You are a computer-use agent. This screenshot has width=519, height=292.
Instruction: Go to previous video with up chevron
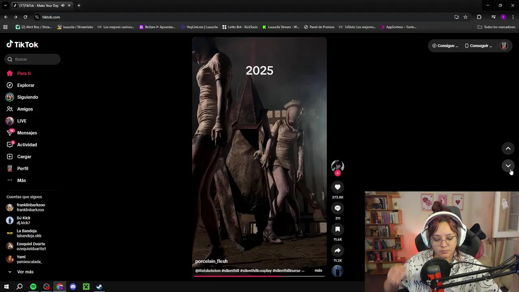click(508, 148)
